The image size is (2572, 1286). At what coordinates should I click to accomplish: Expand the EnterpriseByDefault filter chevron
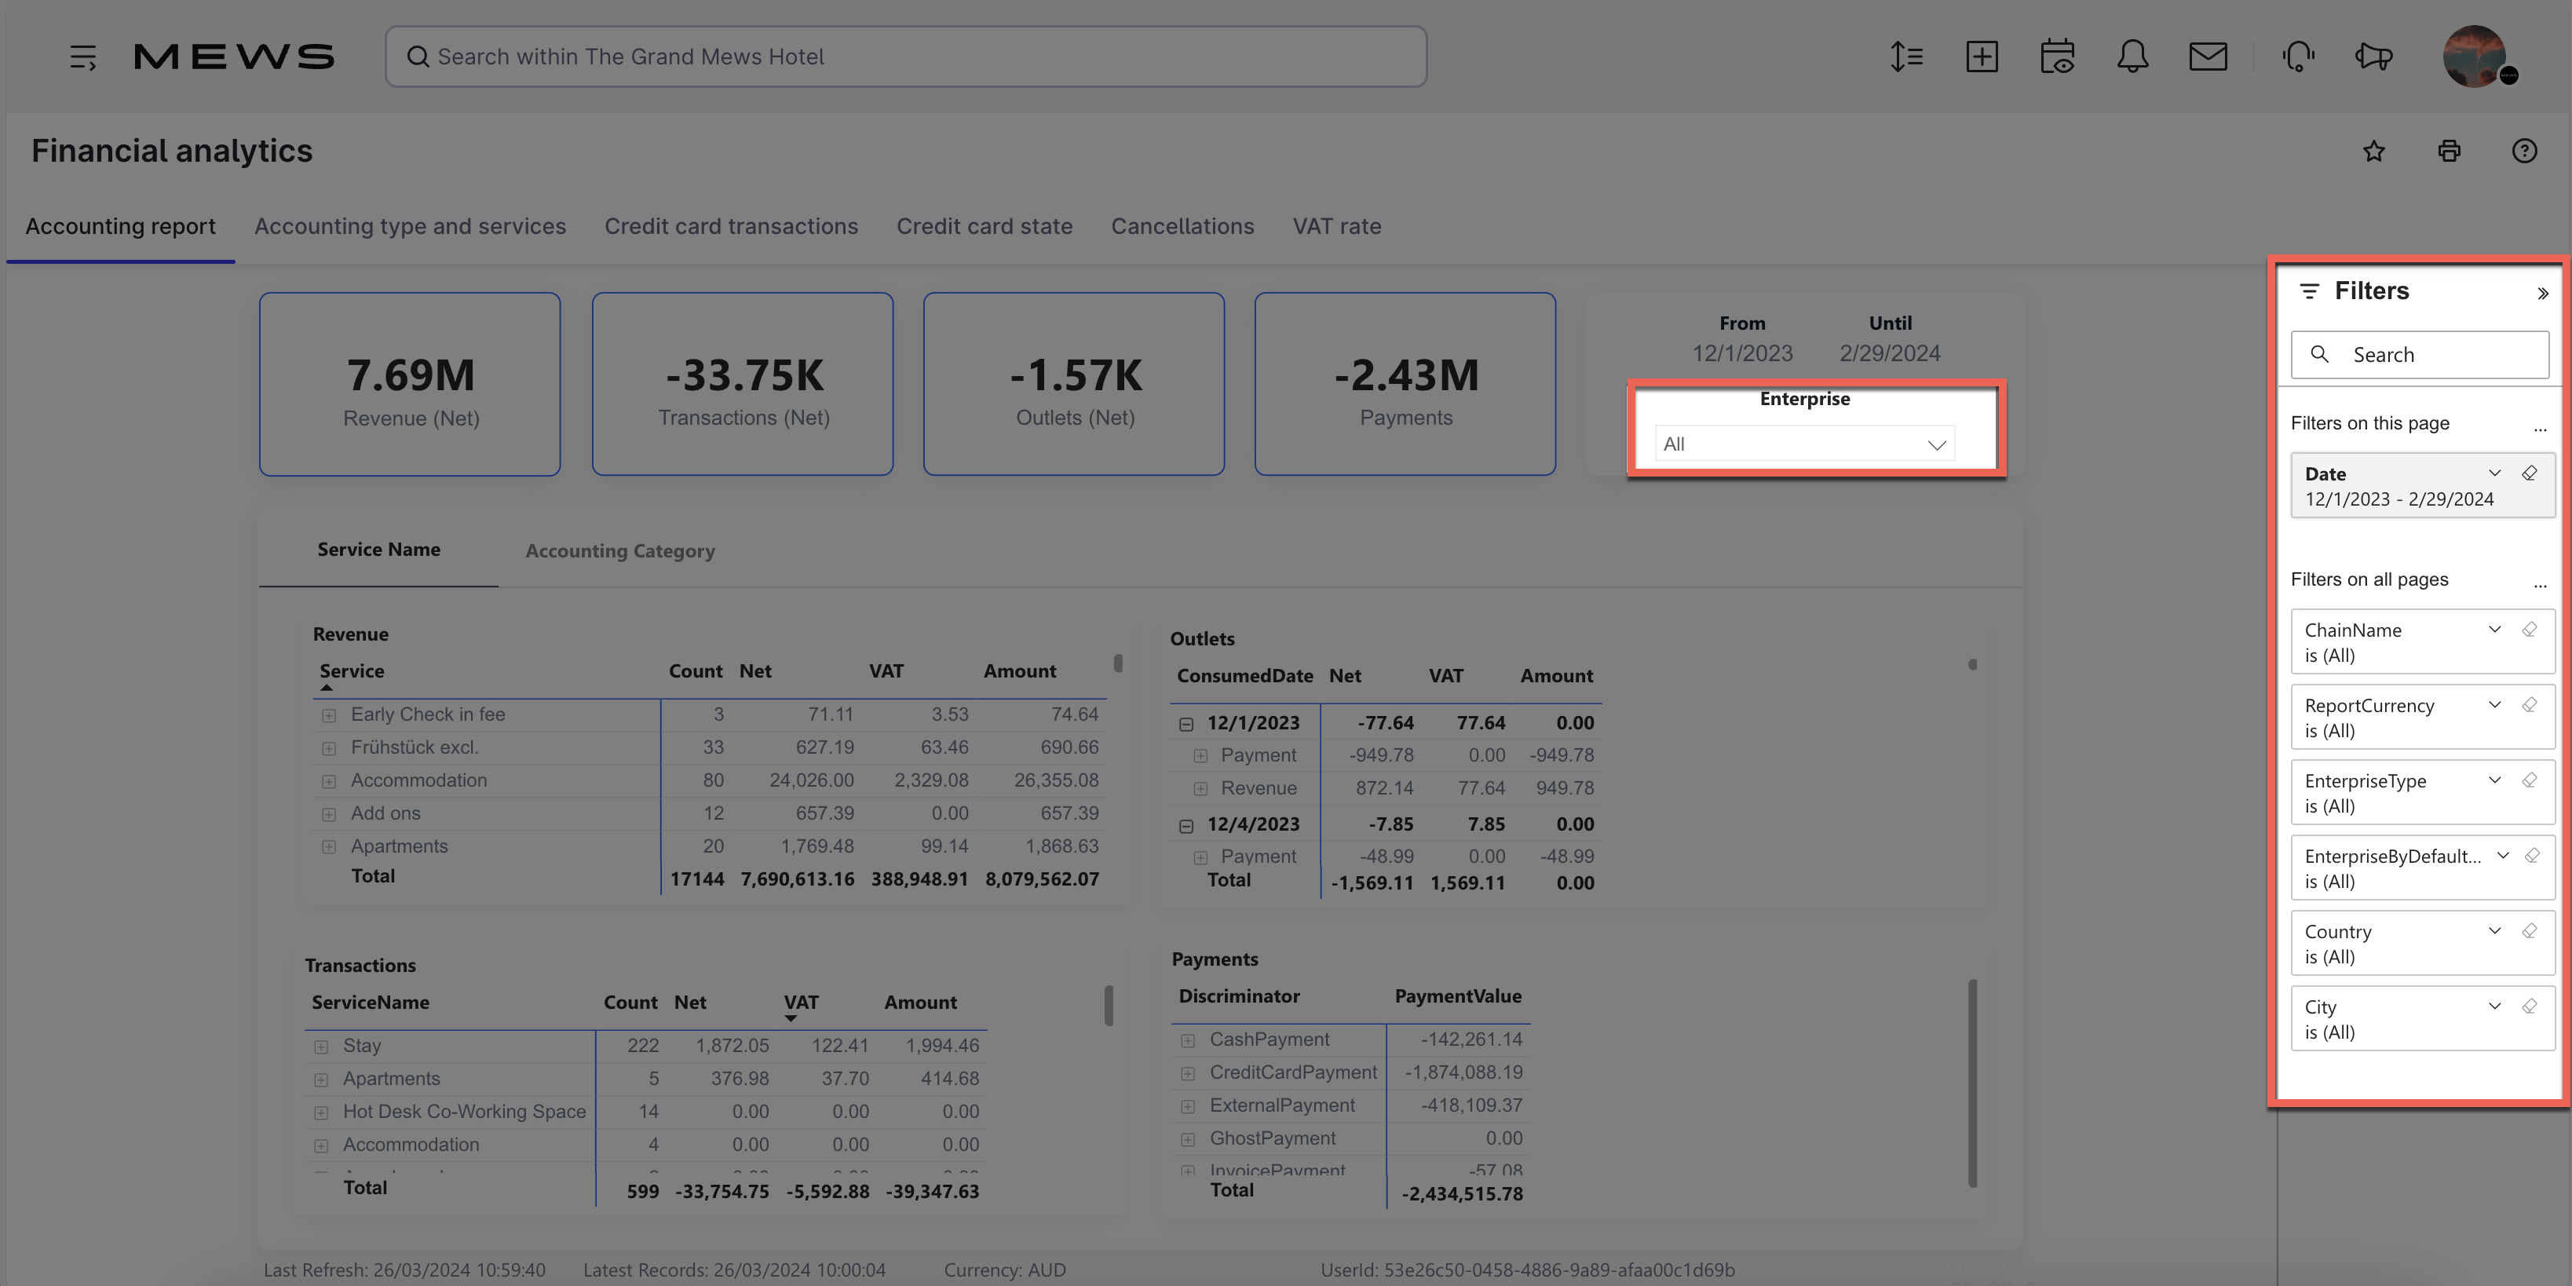2502,856
